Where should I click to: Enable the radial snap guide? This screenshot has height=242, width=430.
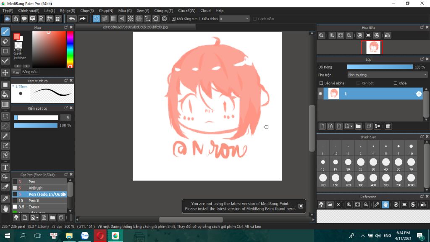(x=130, y=18)
